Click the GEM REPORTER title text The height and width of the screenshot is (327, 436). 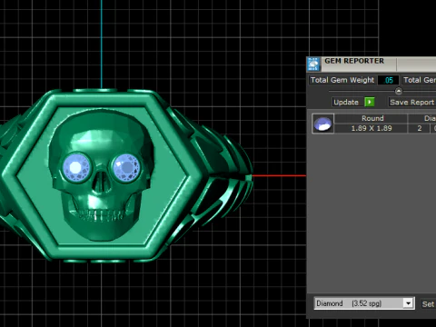pyautogui.click(x=354, y=61)
